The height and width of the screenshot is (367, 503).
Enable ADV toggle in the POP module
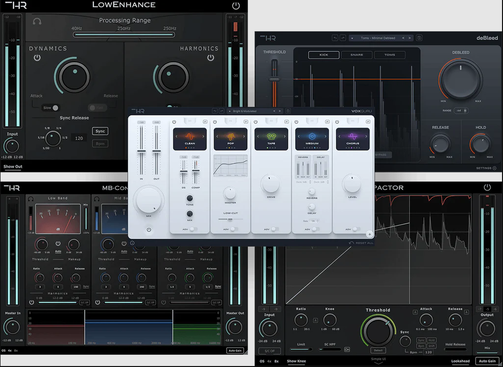click(x=234, y=229)
